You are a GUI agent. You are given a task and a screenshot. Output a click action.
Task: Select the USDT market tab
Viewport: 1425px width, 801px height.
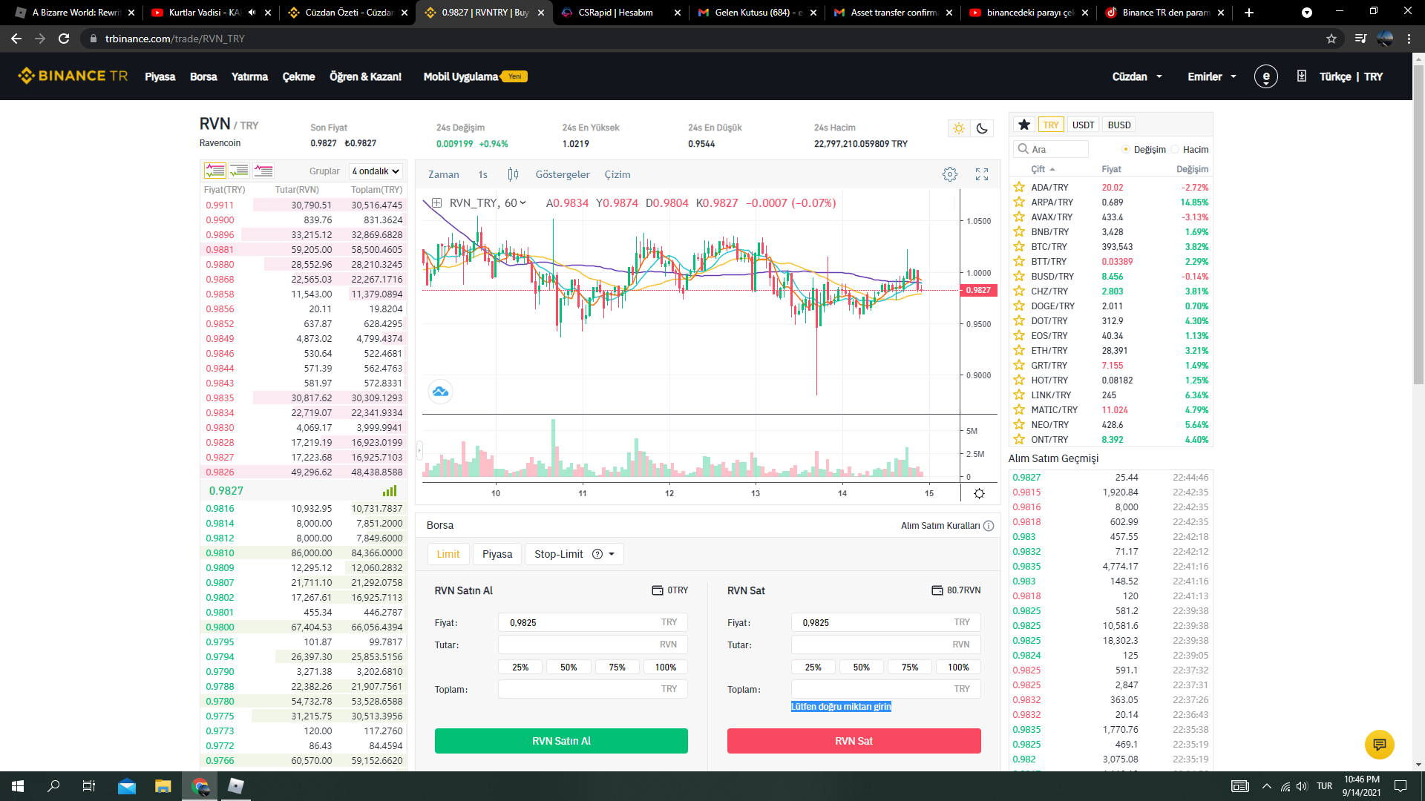coord(1083,125)
